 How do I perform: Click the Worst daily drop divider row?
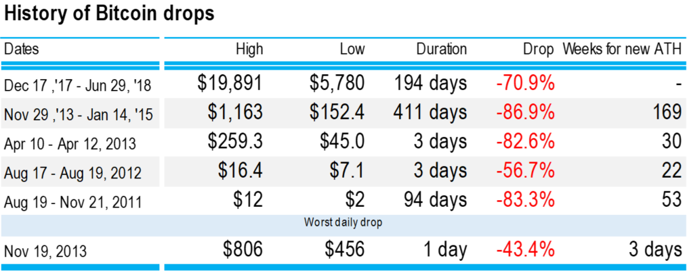343,222
